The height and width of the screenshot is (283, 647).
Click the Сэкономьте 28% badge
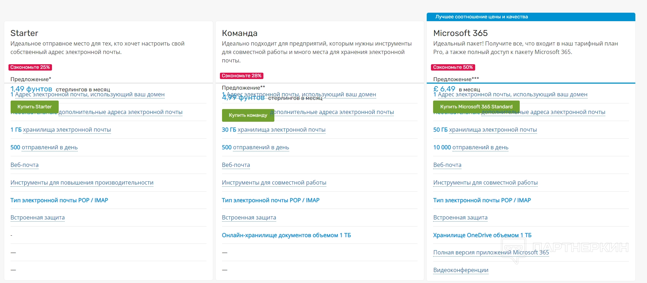[x=241, y=76]
